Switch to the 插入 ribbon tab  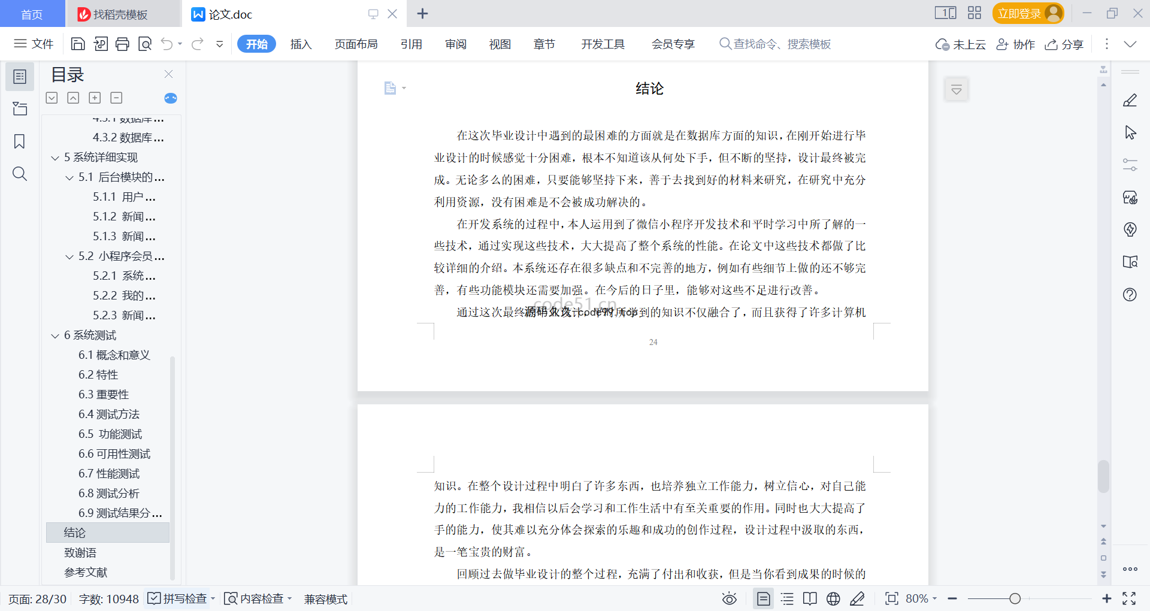point(301,44)
